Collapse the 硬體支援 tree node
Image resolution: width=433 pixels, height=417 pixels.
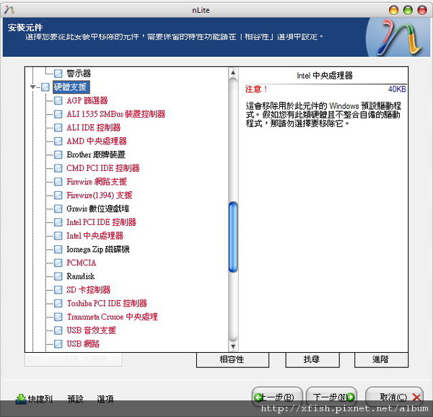coord(33,87)
